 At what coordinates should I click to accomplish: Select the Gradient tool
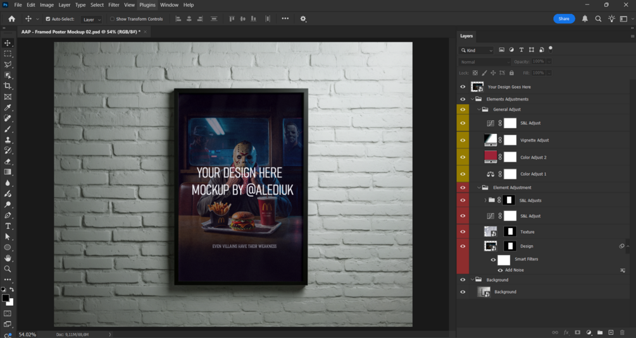click(8, 172)
